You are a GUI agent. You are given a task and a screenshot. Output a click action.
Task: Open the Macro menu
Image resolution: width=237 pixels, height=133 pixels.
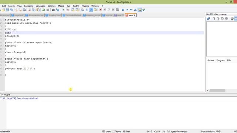pos(61,6)
